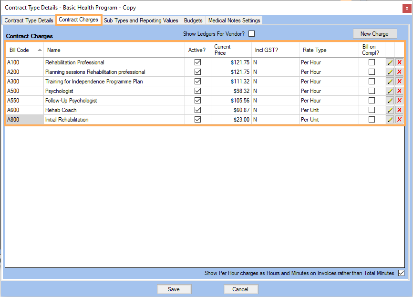Close the Contract Type Details window
413x297 pixels.
coord(407,8)
